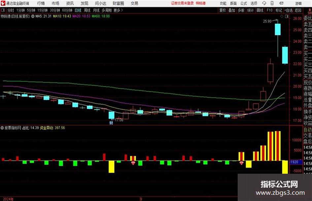Screen dimensions: 312x201
Task: Click the 标记 mark toolbar button
Action: click(279, 10)
